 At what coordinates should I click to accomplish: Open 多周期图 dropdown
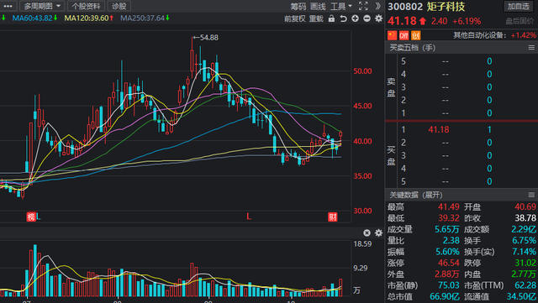[x=41, y=6]
